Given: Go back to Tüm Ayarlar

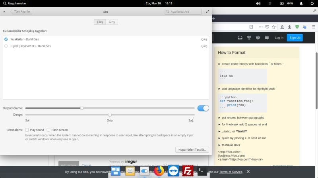Looking at the screenshot, I should (x=21, y=11).
